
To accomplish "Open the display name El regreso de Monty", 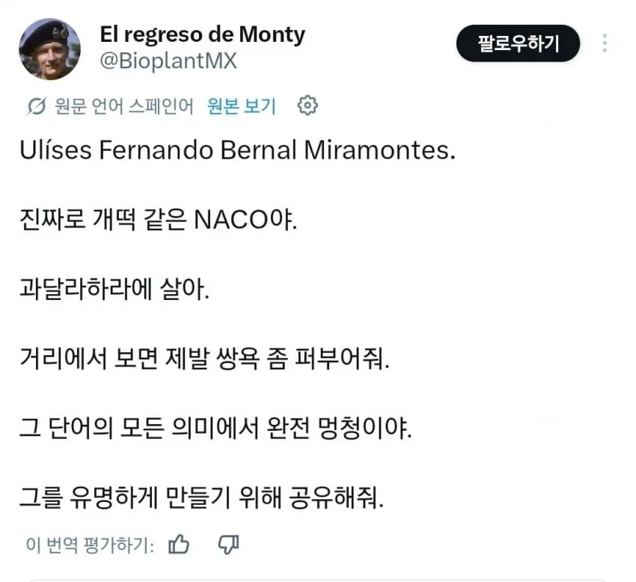I will [203, 34].
